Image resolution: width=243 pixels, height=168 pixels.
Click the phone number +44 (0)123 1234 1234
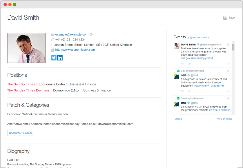[x=70, y=40]
